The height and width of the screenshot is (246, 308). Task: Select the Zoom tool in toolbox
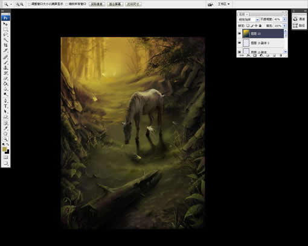(x=5, y=139)
